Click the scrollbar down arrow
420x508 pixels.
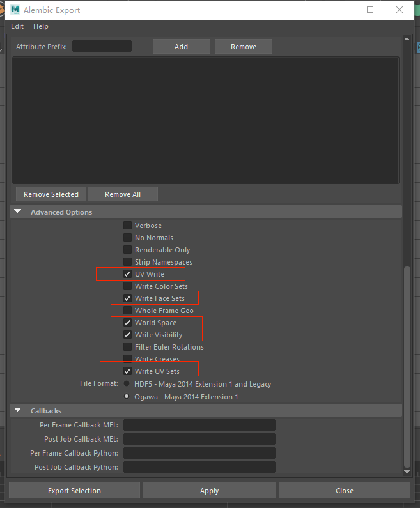tap(407, 472)
